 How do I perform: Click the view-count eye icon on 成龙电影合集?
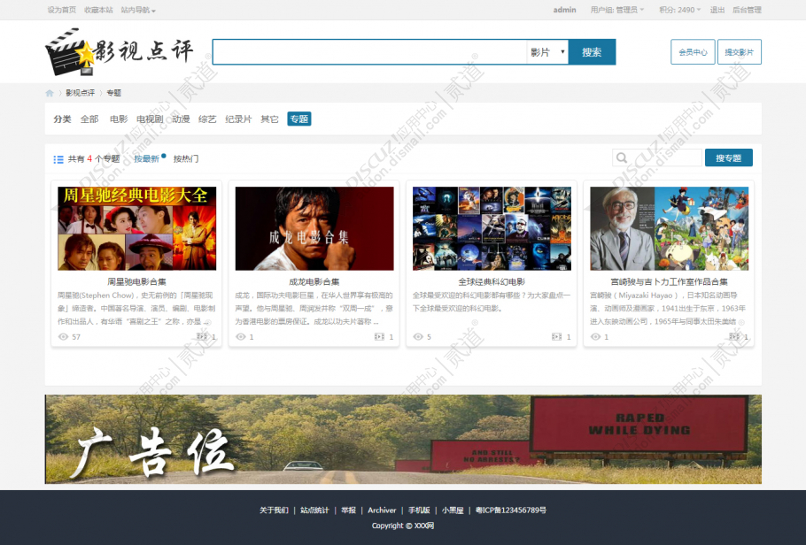tap(241, 337)
